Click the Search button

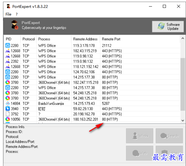169,136
